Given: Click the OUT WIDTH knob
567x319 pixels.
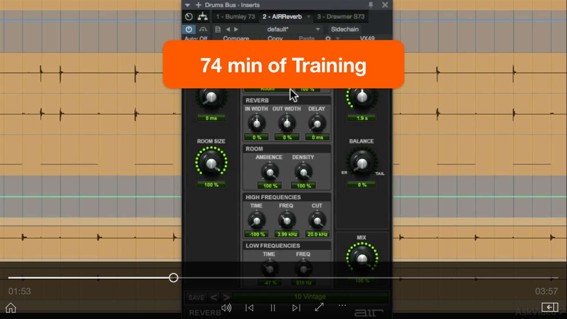Looking at the screenshot, I should [x=287, y=124].
